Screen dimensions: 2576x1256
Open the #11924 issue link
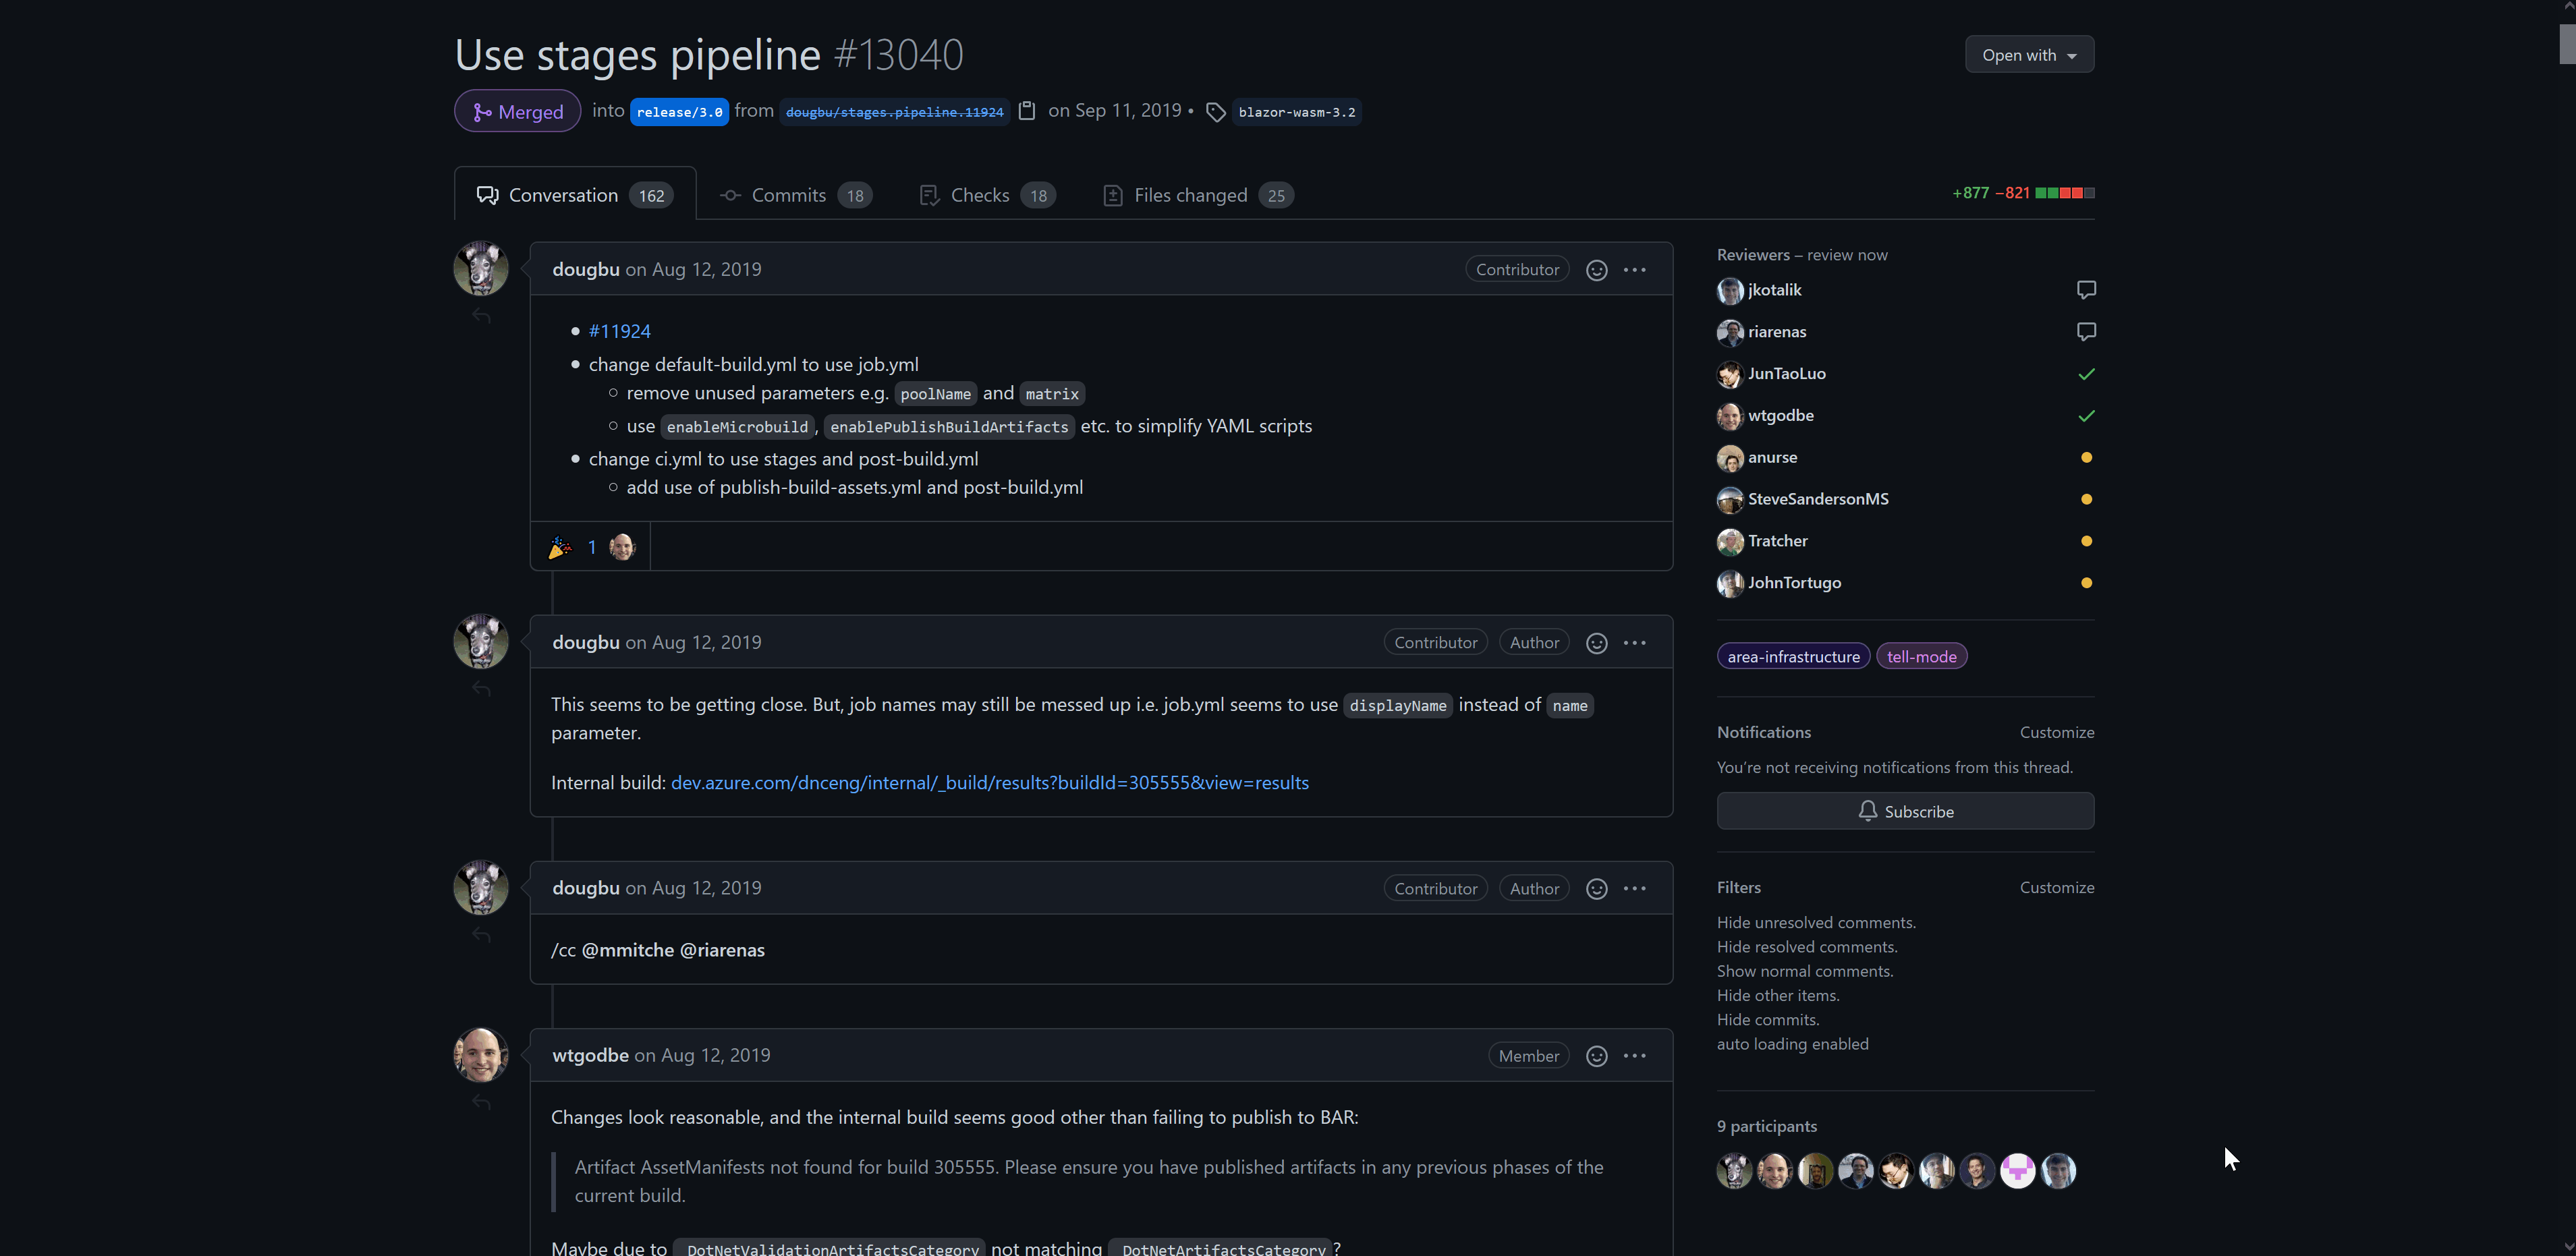pos(619,331)
